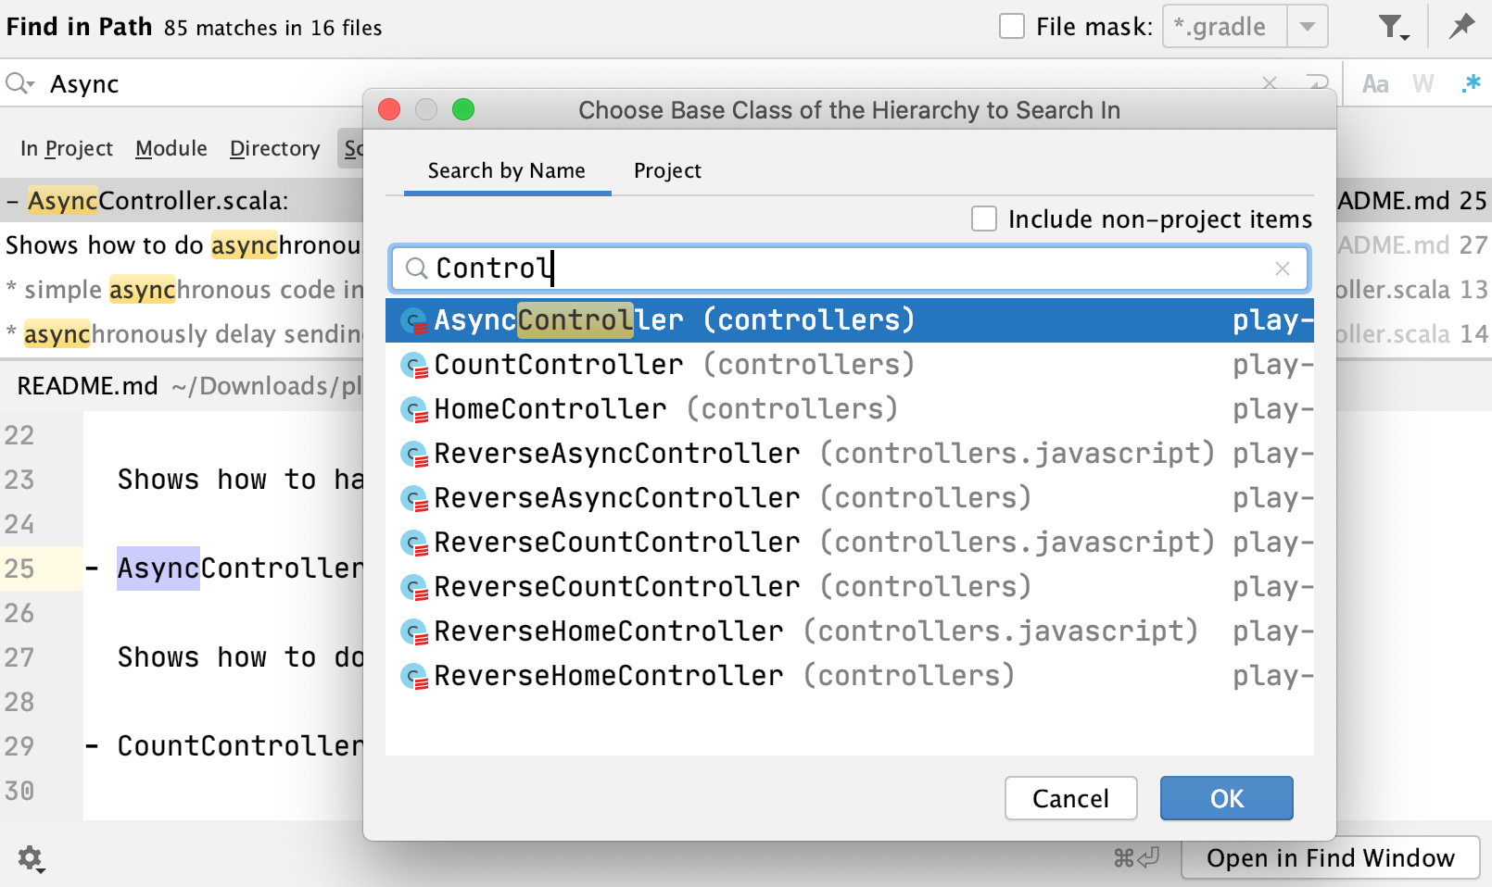Select ReverseHomeController (controllers.javascript) entry

(x=850, y=631)
